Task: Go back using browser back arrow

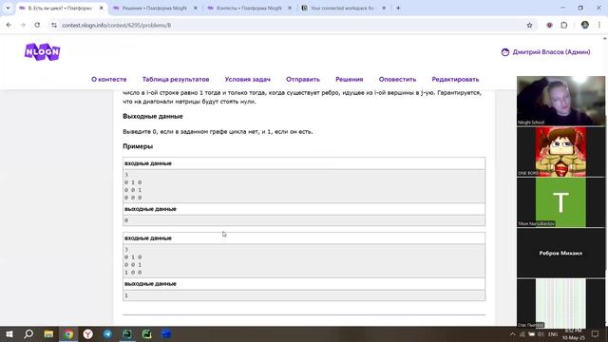Action: pyautogui.click(x=9, y=25)
